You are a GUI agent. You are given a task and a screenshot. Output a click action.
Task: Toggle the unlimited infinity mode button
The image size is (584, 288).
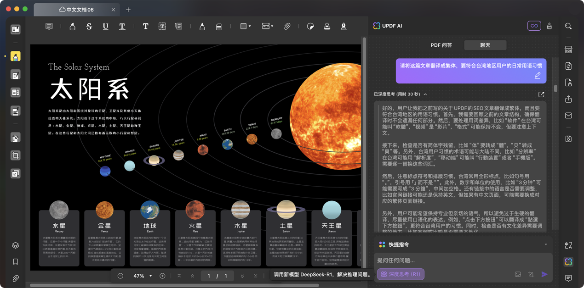click(534, 26)
